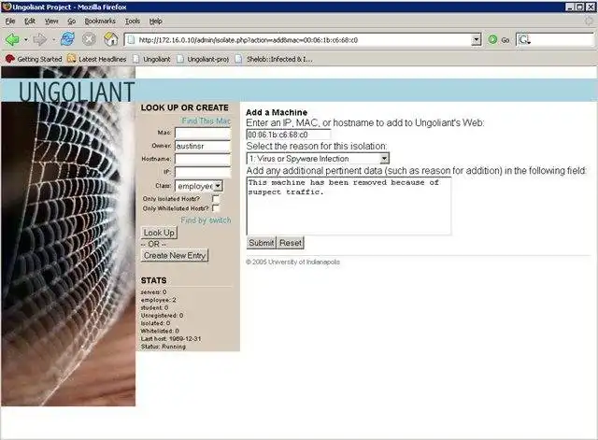Open the Getting Started bookmark
The width and height of the screenshot is (598, 440).
[x=34, y=59]
